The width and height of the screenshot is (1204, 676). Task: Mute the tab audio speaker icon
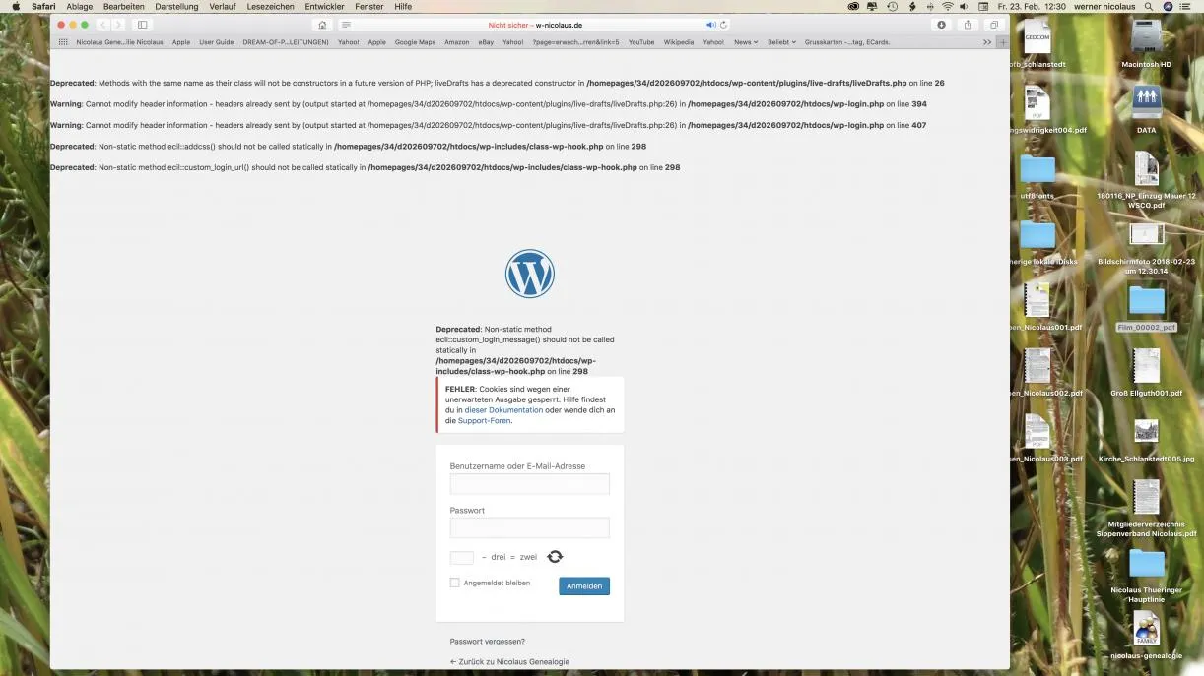click(x=710, y=25)
